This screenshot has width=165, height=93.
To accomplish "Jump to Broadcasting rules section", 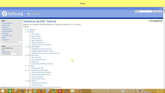I will coord(38,68).
